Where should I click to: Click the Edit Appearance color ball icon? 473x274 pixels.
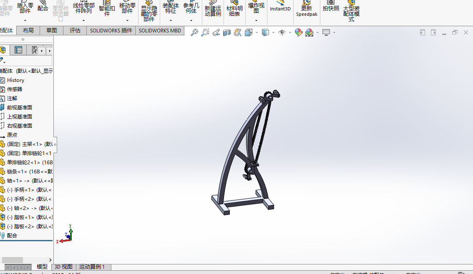pyautogui.click(x=299, y=32)
